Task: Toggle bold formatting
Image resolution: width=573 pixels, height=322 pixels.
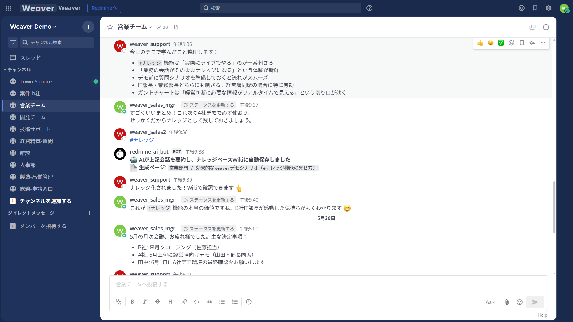Action: coord(132,302)
